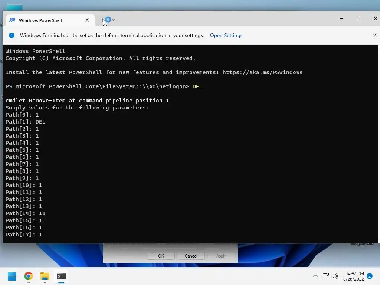Close the Windows PowerShell tab

[87, 20]
